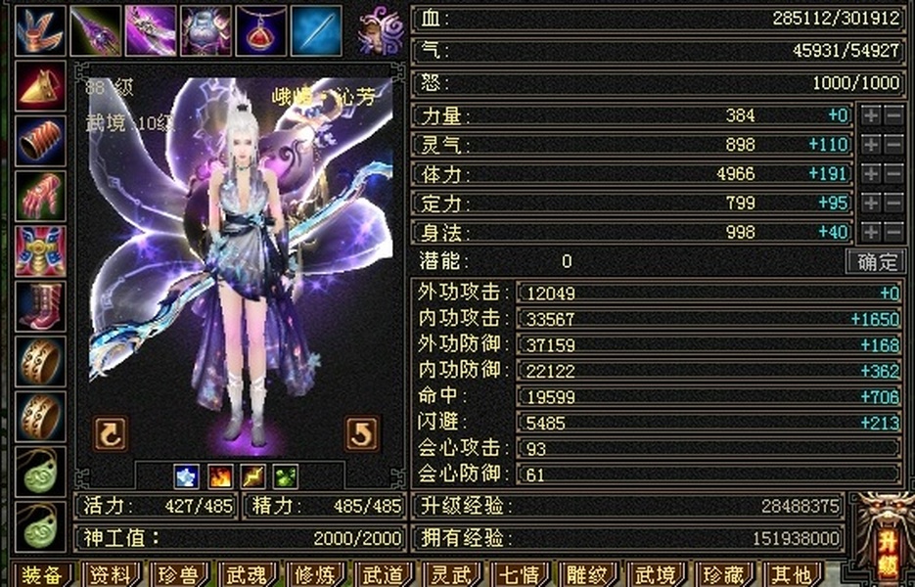Rotate character left with arrow button

coord(111,433)
